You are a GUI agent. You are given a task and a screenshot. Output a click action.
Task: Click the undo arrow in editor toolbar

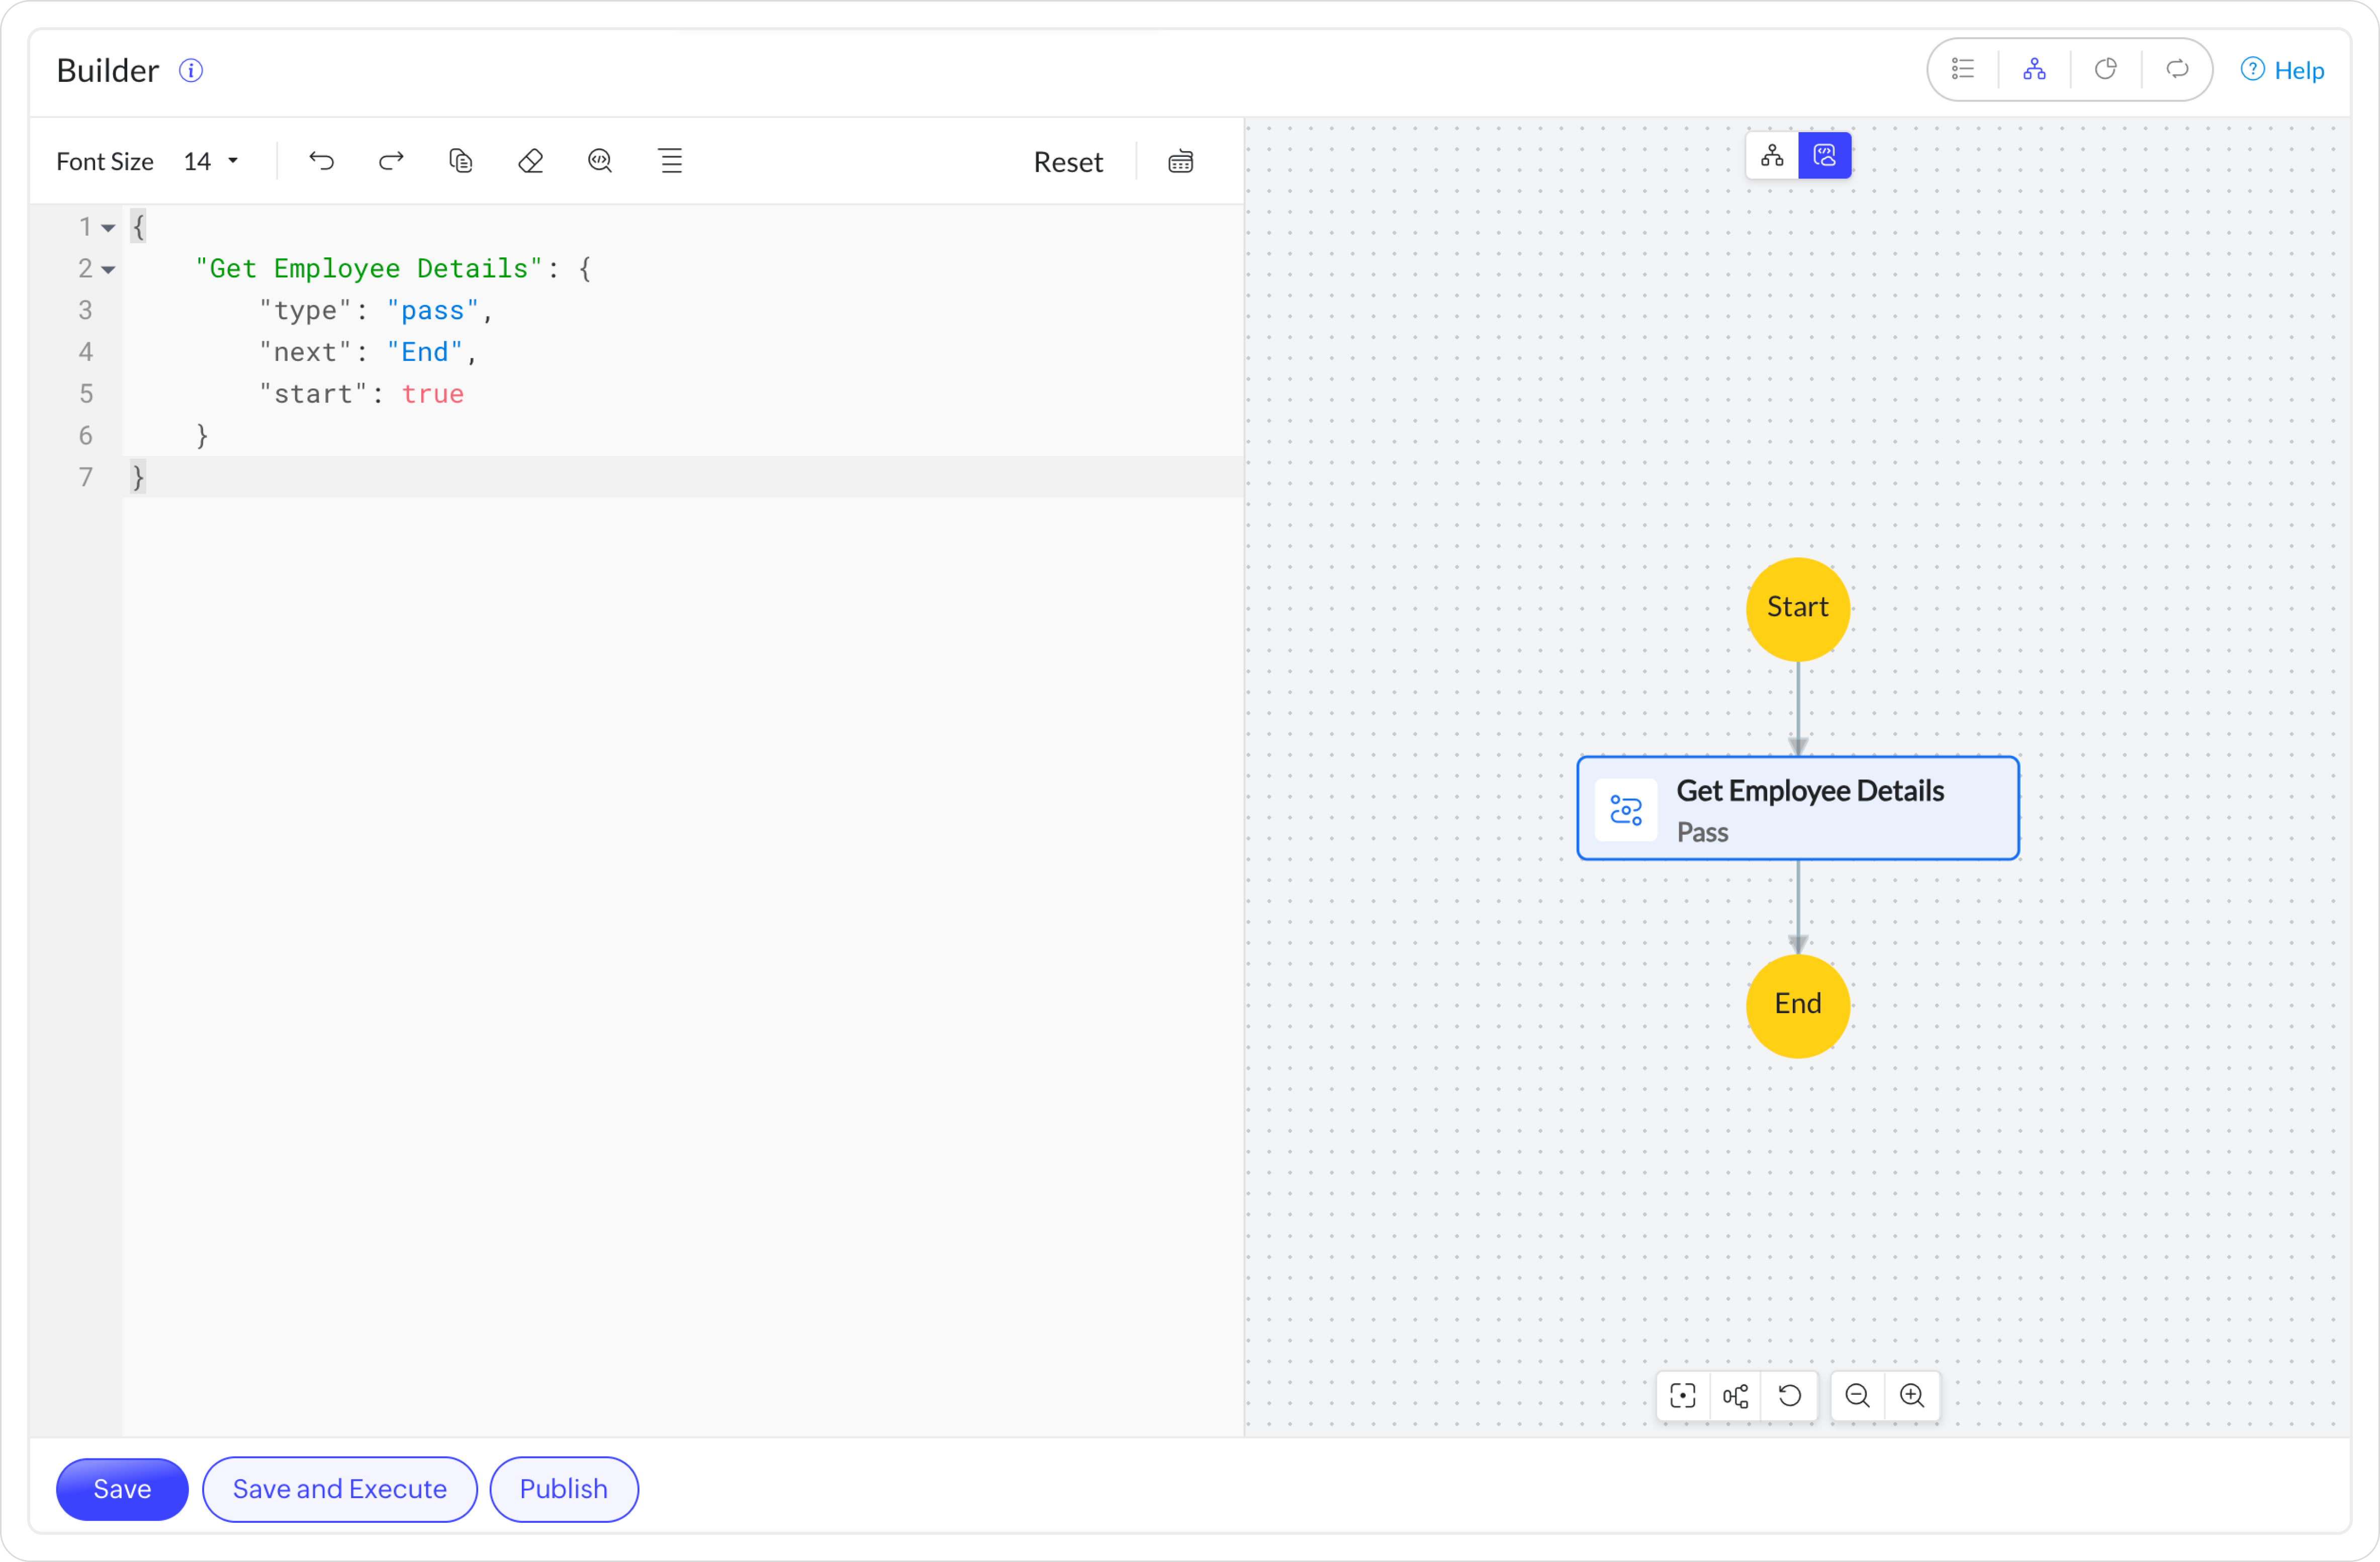321,161
